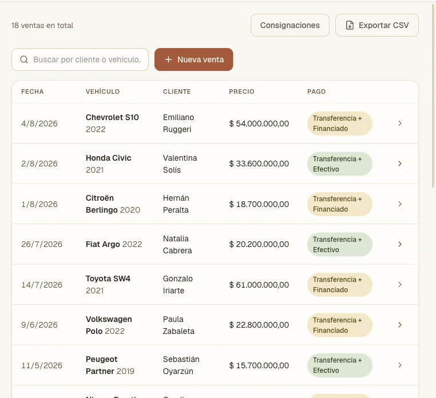The height and width of the screenshot is (398, 436).
Task: Click price $ 33.600.000,00
Action: click(259, 164)
